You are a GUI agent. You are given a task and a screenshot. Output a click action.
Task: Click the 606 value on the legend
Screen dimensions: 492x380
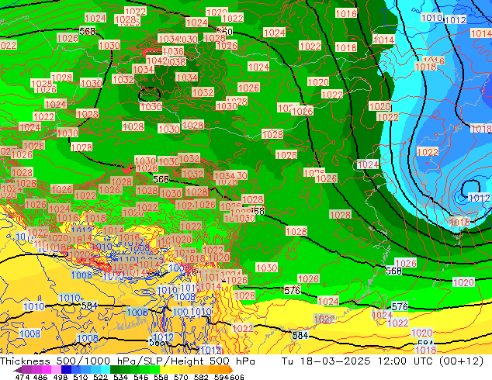pos(237,377)
